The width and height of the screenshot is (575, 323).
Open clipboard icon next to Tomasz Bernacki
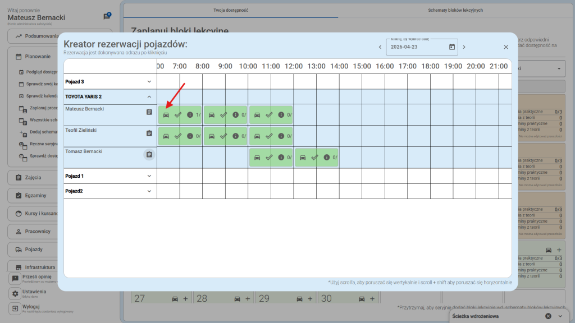point(149,155)
